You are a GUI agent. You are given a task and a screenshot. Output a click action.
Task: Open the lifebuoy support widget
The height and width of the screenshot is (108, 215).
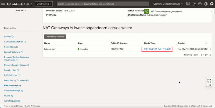coord(209,81)
